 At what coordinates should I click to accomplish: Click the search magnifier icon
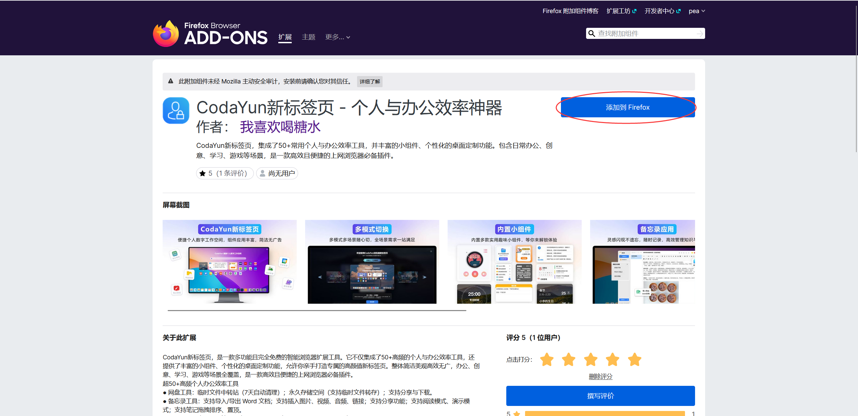pos(592,34)
